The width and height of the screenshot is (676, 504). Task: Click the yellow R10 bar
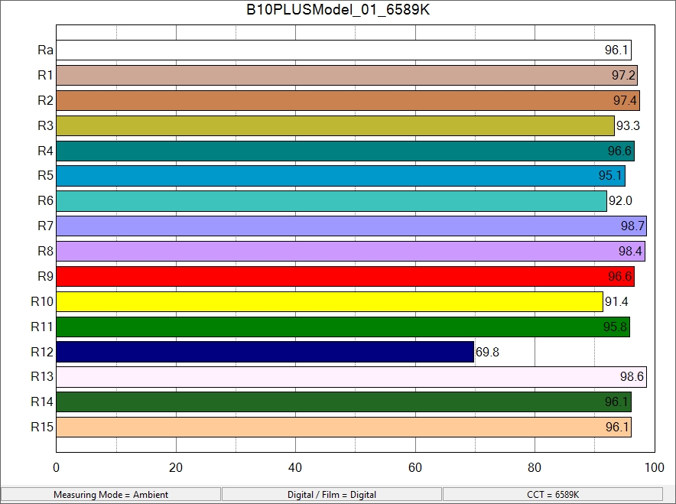[x=329, y=301]
